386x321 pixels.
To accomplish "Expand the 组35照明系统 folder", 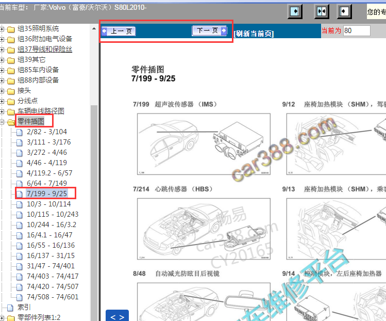I will 2,29.
